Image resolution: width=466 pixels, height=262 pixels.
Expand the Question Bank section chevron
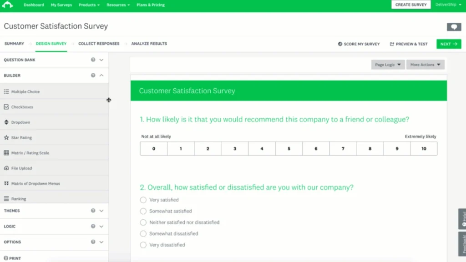101,60
